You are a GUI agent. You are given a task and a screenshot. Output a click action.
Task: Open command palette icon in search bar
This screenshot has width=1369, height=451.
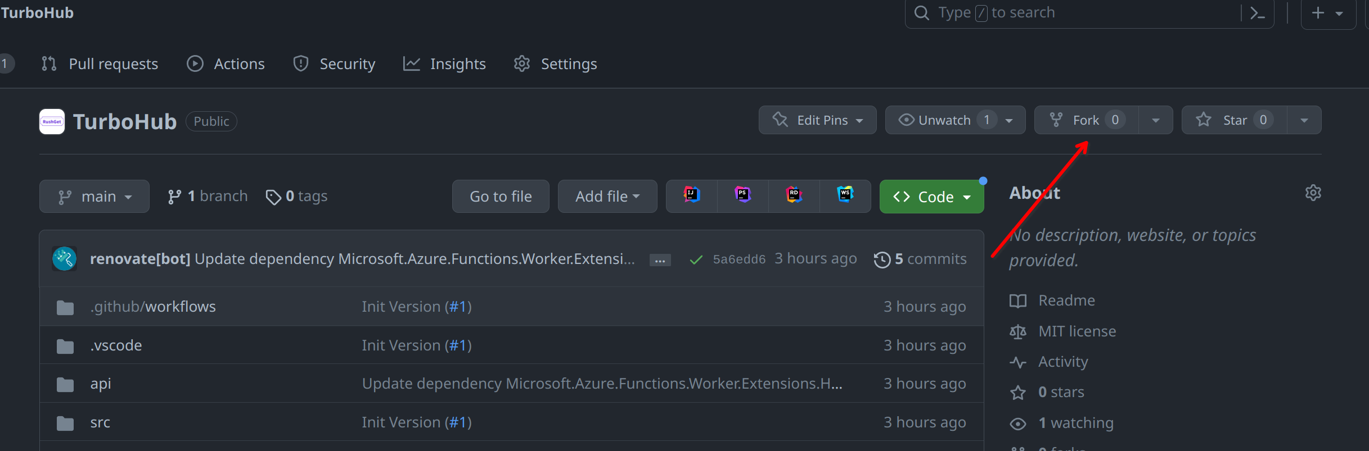[1257, 13]
